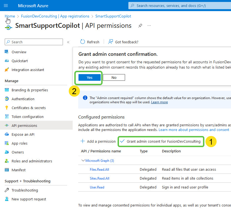Click inside the sidebar Search field
This screenshot has width=231, height=209.
(x=33, y=42)
